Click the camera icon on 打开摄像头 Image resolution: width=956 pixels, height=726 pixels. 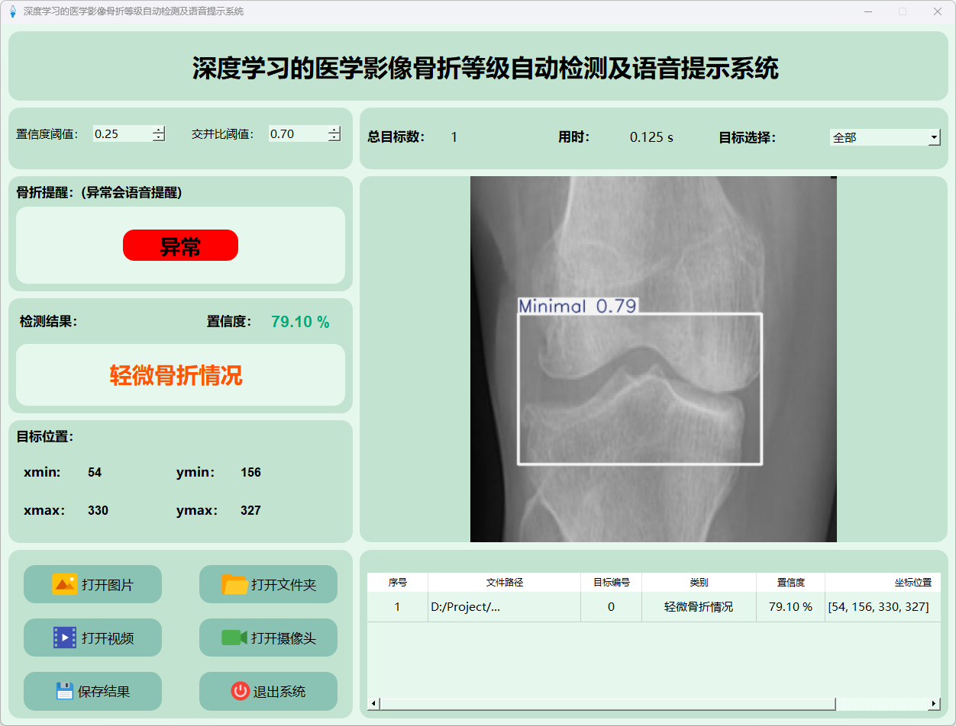click(x=234, y=638)
